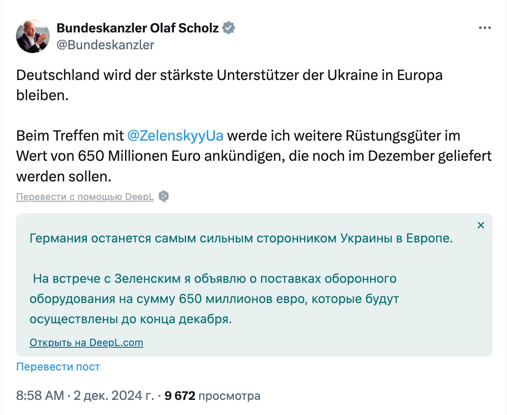The width and height of the screenshot is (507, 415).
Task: Click the 9 672 просмотра view count
Action: 212,396
